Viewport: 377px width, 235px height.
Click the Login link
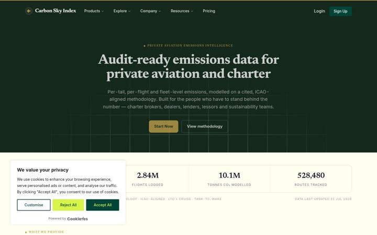pyautogui.click(x=319, y=11)
